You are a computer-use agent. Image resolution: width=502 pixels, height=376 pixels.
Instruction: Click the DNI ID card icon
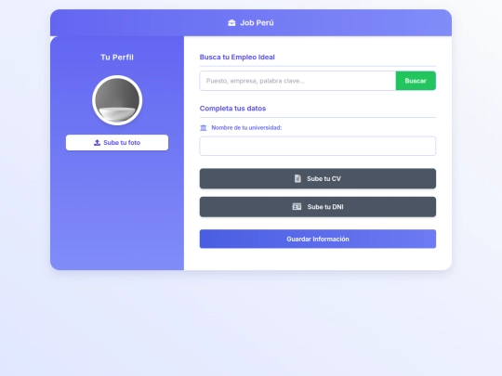pyautogui.click(x=297, y=206)
